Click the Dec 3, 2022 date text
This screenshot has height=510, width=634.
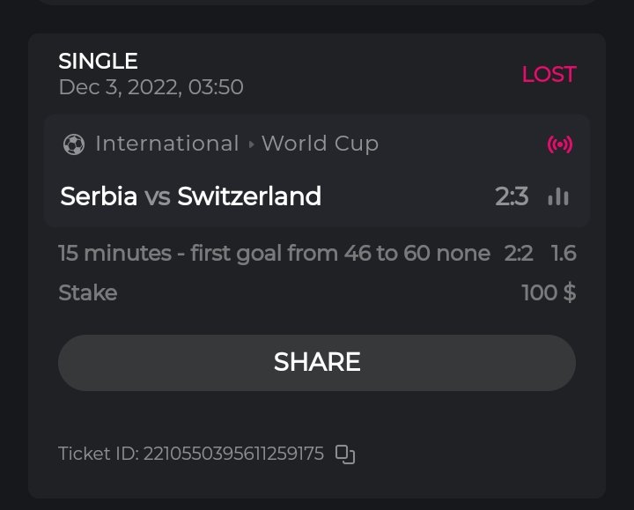point(151,87)
